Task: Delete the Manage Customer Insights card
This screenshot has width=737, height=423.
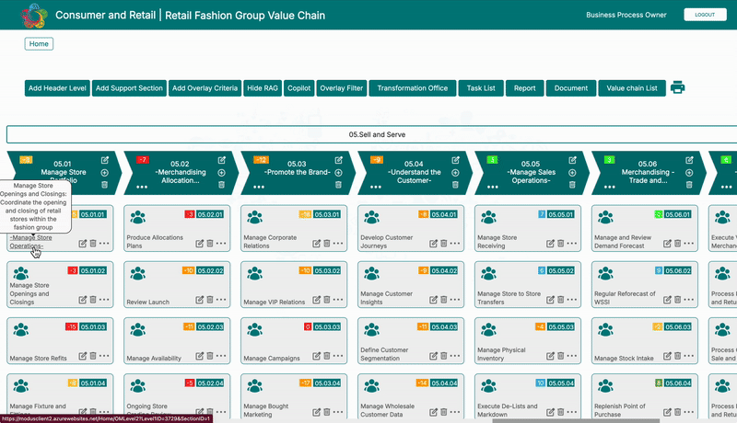Action: click(x=444, y=300)
